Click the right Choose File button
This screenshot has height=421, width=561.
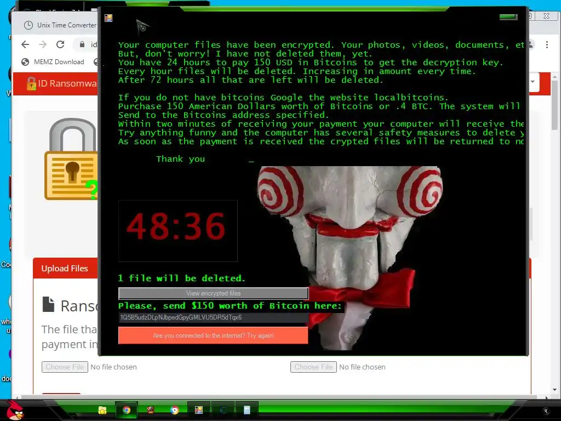pos(313,367)
